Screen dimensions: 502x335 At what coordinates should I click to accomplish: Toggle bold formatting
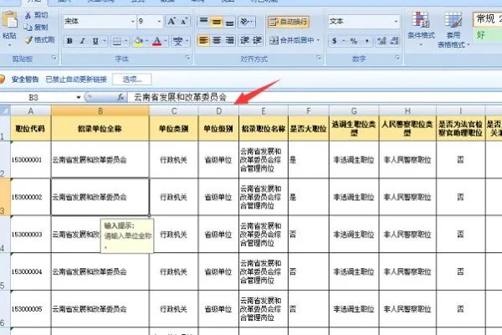69,41
